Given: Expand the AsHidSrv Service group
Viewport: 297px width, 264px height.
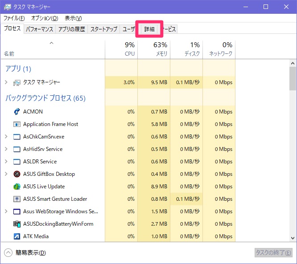Looking at the screenshot, I should [6, 149].
